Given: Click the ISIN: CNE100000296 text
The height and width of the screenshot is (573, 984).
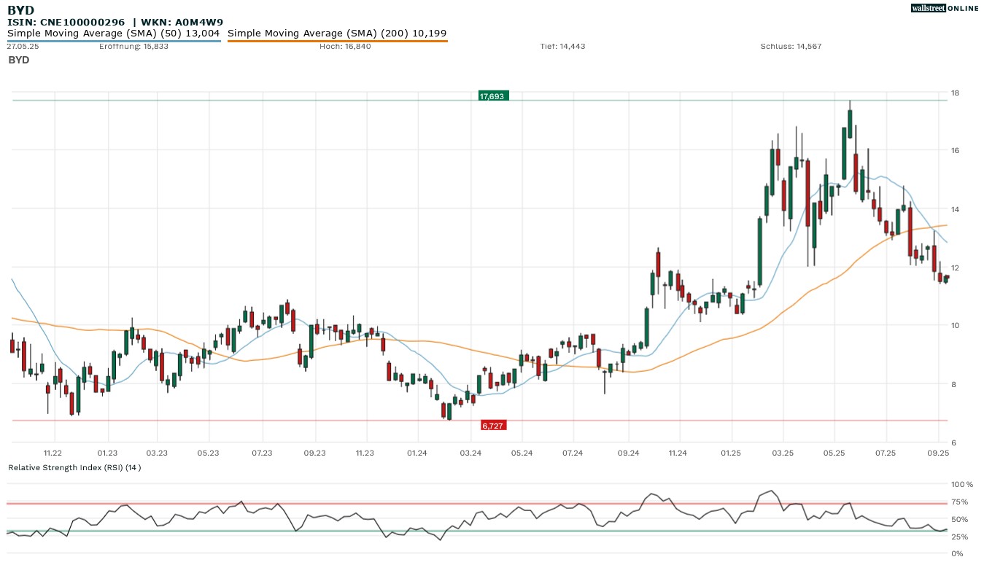Looking at the screenshot, I should 66,22.
